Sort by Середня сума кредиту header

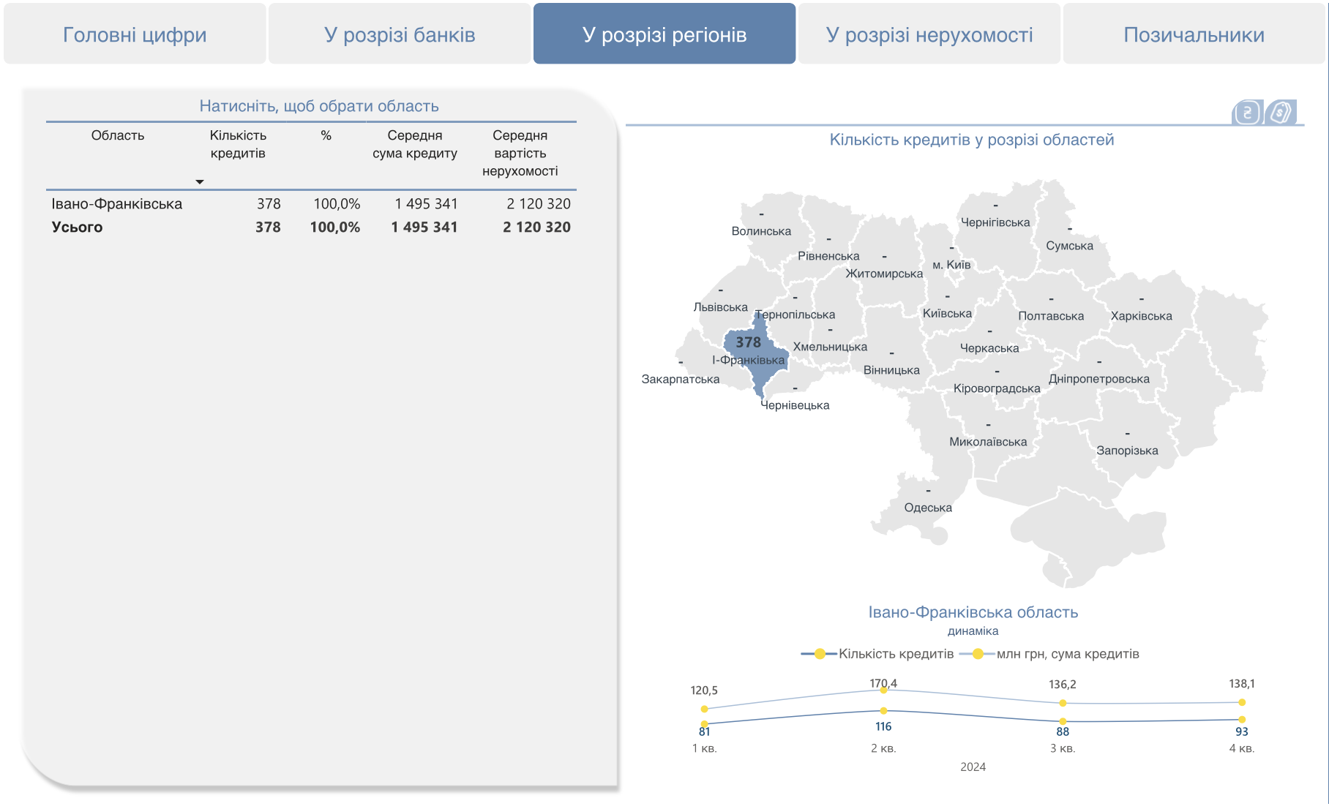[414, 144]
